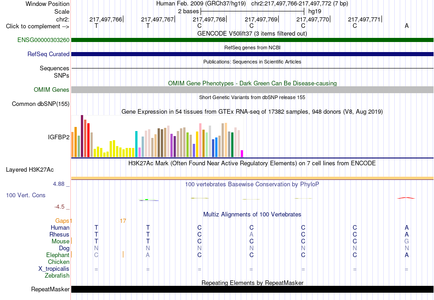Click 'Short Genetic Variants from dbSNP release 155'

[x=252, y=97]
